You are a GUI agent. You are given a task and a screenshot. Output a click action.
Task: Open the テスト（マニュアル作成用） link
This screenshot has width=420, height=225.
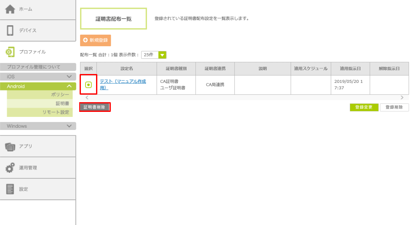coord(123,85)
